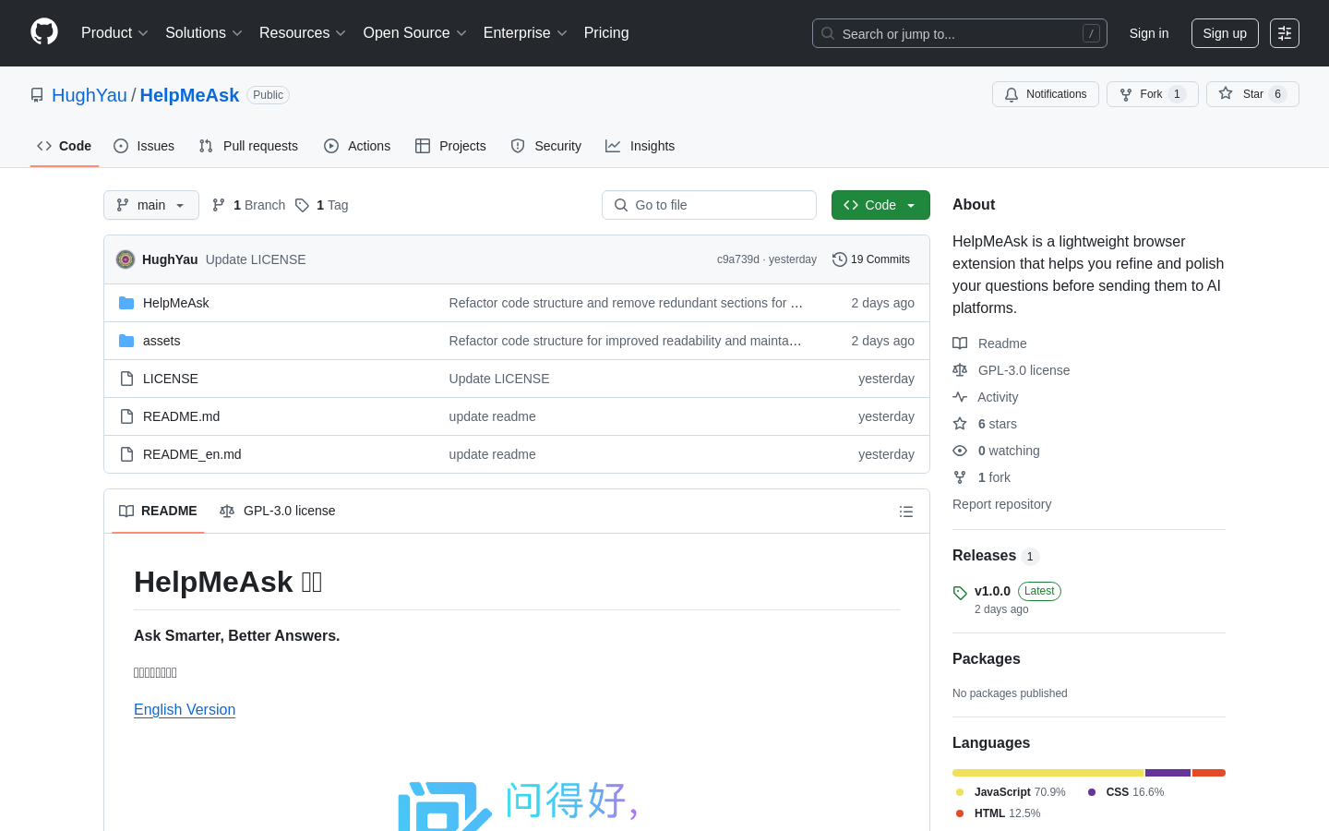Open the HughYau owner link
Image resolution: width=1329 pixels, height=831 pixels.
(90, 95)
